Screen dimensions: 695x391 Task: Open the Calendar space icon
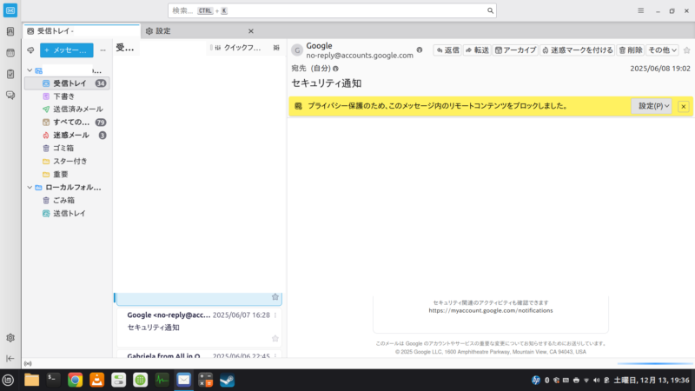pyautogui.click(x=10, y=52)
